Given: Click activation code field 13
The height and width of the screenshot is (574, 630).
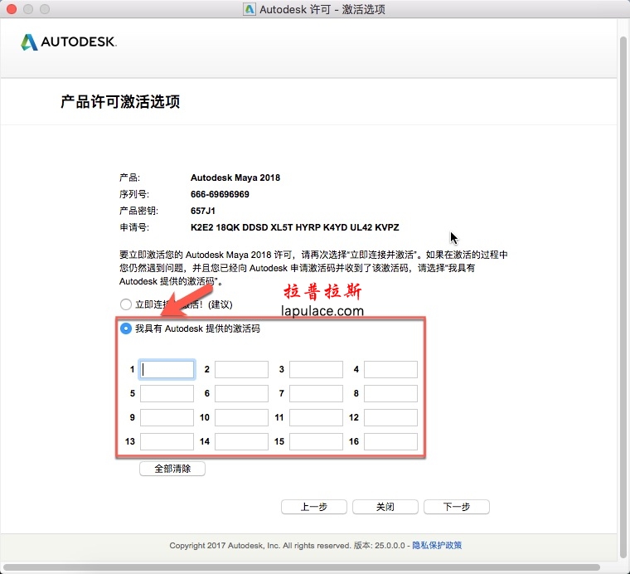Looking at the screenshot, I should (167, 441).
